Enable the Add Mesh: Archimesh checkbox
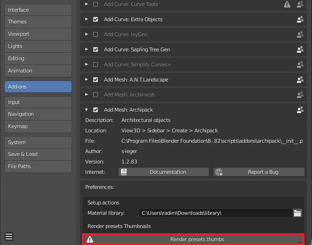This screenshot has width=312, height=245. (x=96, y=95)
